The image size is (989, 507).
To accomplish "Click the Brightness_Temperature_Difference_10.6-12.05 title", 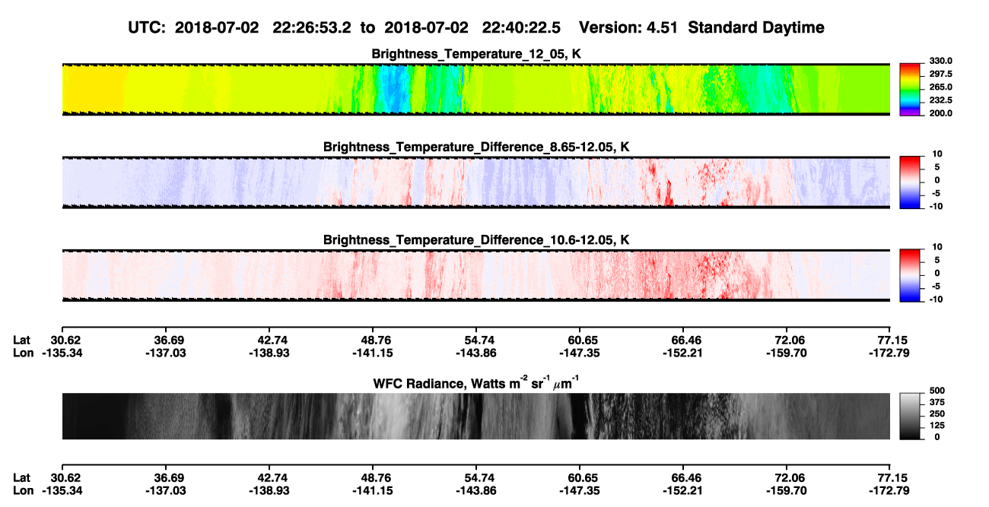I will click(x=476, y=240).
